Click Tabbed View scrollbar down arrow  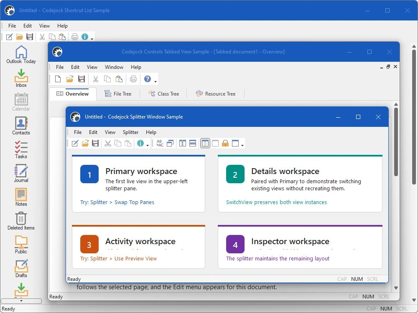point(396,288)
